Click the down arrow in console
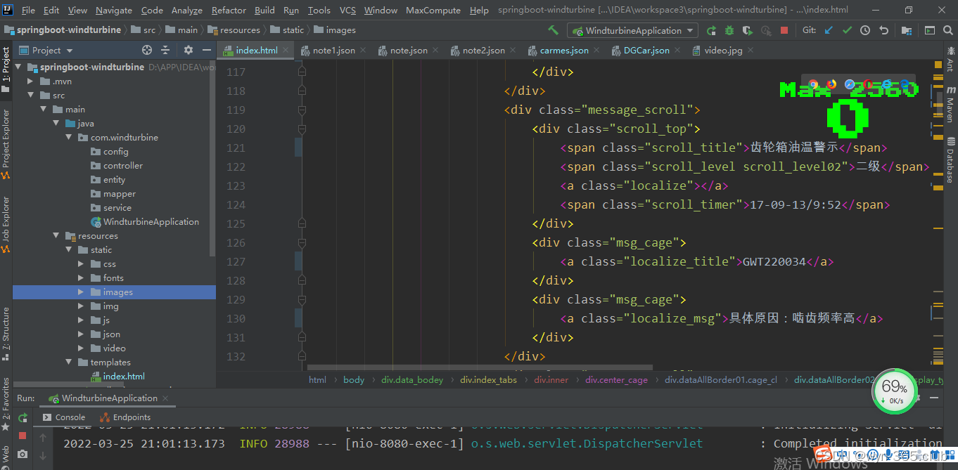This screenshot has width=958, height=470. (x=43, y=455)
